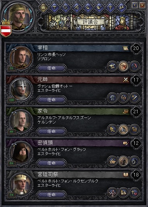The width and height of the screenshot is (148, 207).
Task: Open the technology ring tab
Action: [65, 7]
